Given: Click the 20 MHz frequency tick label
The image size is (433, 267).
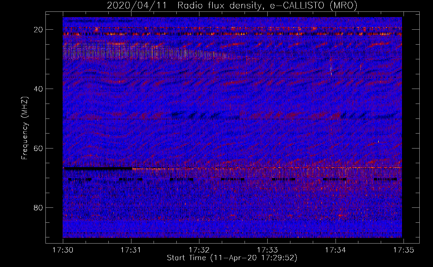Looking at the screenshot, I should pos(39,30).
